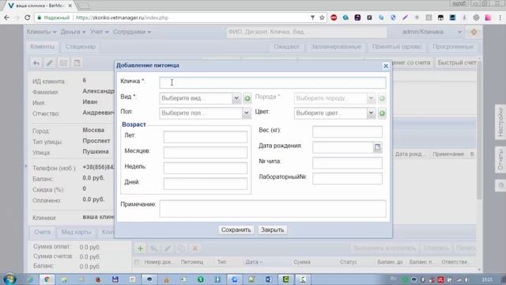This screenshot has width=506, height=285.
Task: Open the Сотрудники menu
Action: pos(132,32)
